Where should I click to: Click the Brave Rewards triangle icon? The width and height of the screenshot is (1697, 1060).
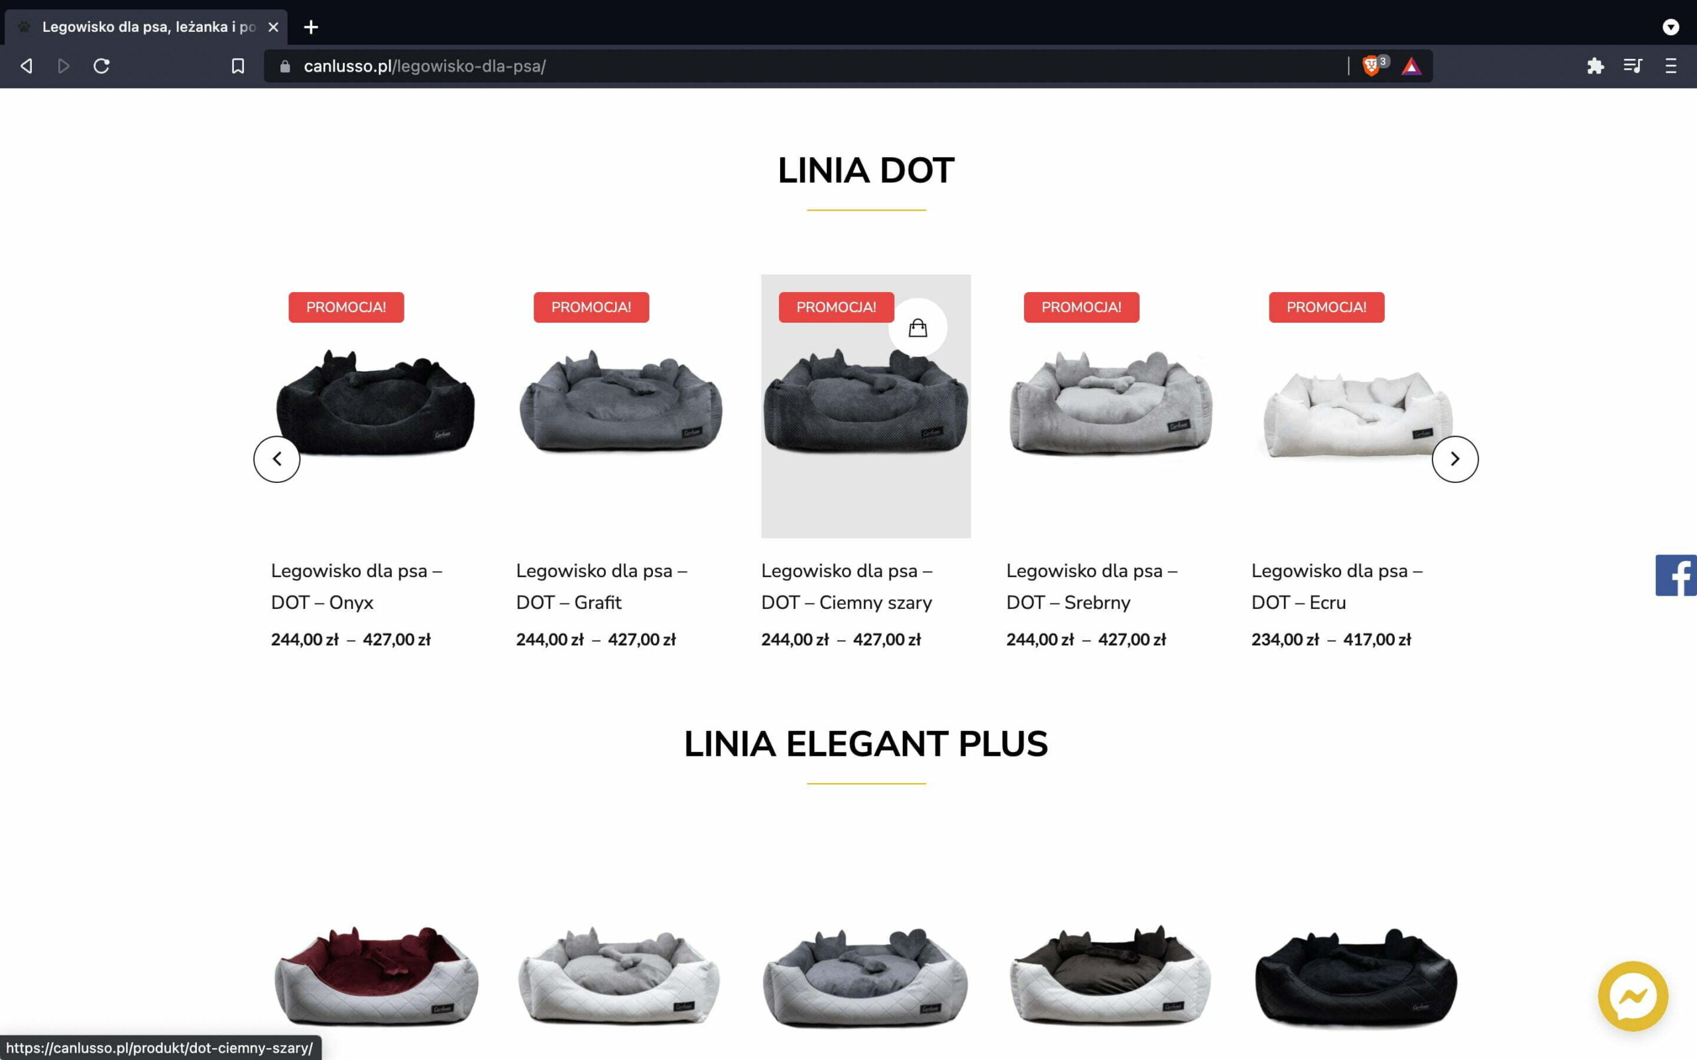(1411, 67)
